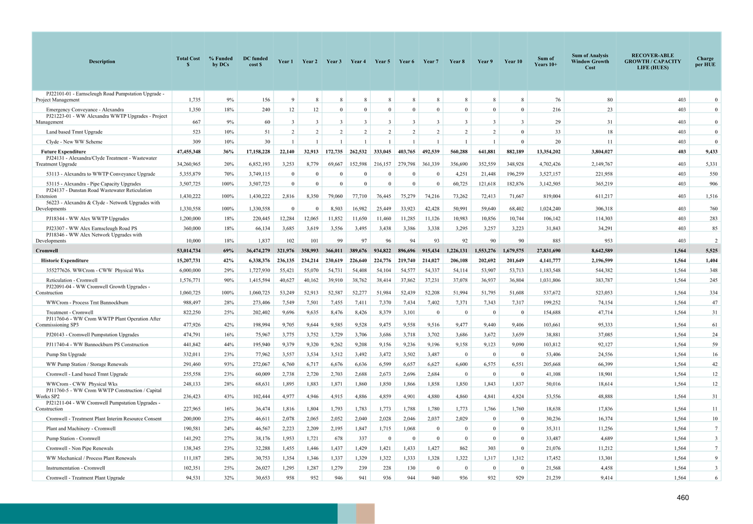Screen dimensions: 753x524
Task: Select the Description column header
Action: [102, 61]
